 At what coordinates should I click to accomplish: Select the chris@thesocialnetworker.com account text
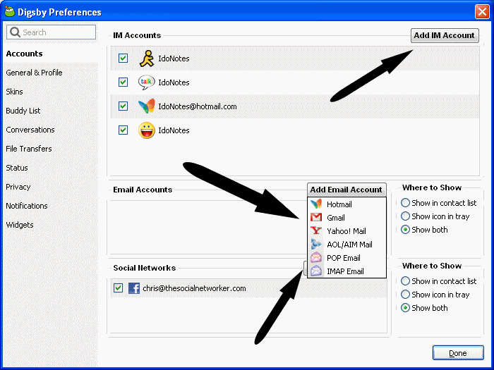tap(194, 288)
